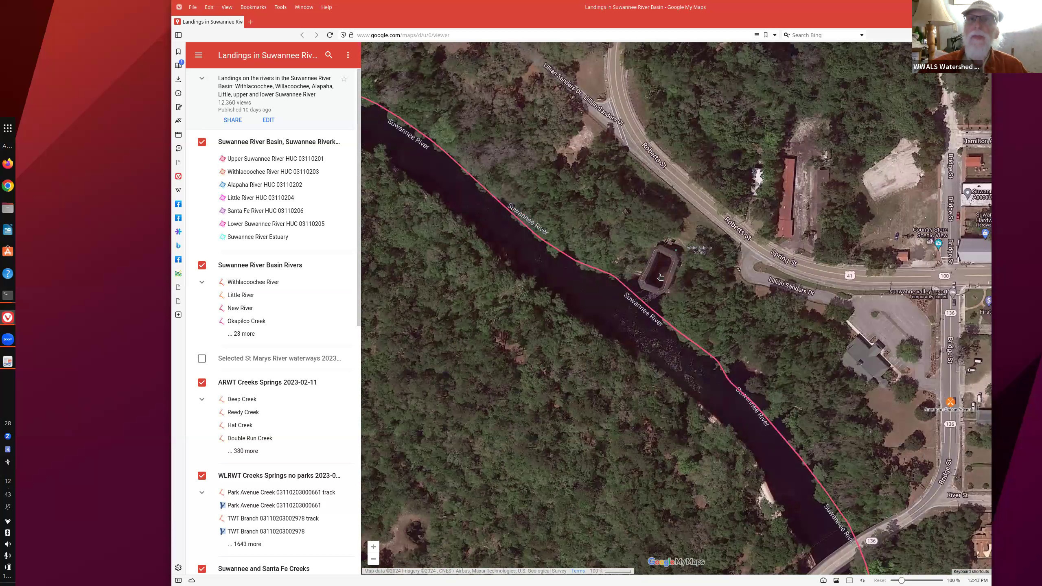Reset the page zoom level
1042x586 pixels.
coord(880,580)
